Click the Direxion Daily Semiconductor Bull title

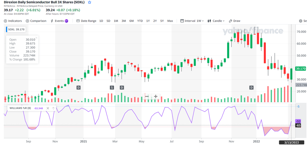[44, 2]
